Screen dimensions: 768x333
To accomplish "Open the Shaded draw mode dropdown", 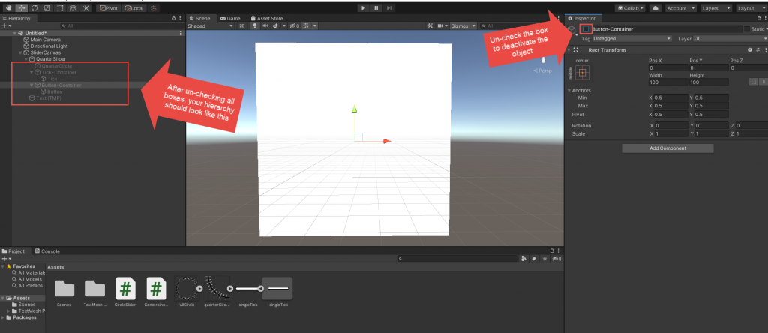I will point(211,26).
